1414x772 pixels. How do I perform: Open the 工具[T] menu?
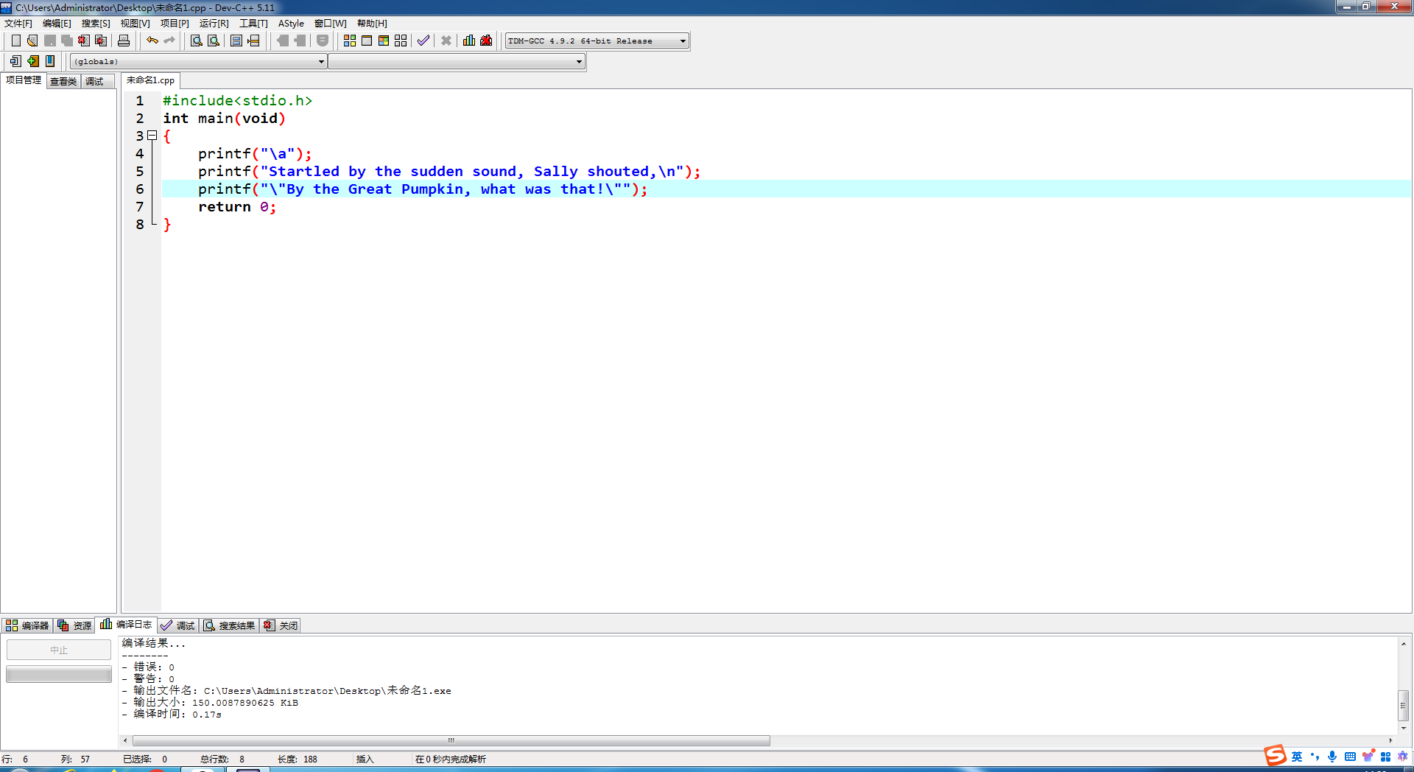point(253,24)
